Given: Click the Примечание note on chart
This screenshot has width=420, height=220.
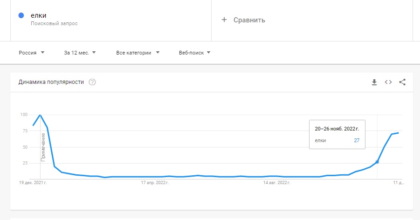Looking at the screenshot, I should 43,147.
